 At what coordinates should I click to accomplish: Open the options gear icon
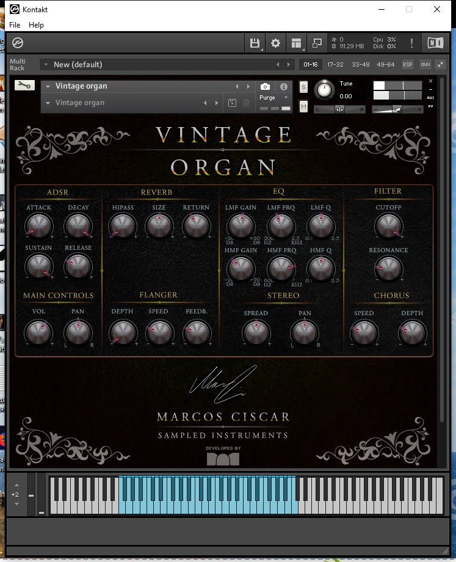tap(275, 43)
